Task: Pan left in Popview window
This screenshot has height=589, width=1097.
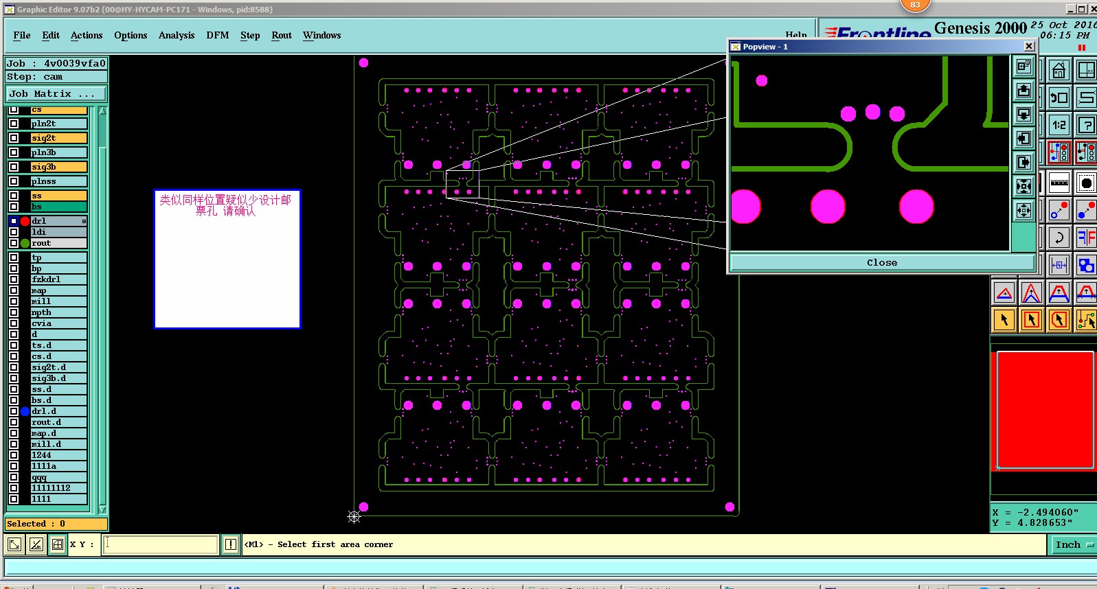Action: 1024,138
